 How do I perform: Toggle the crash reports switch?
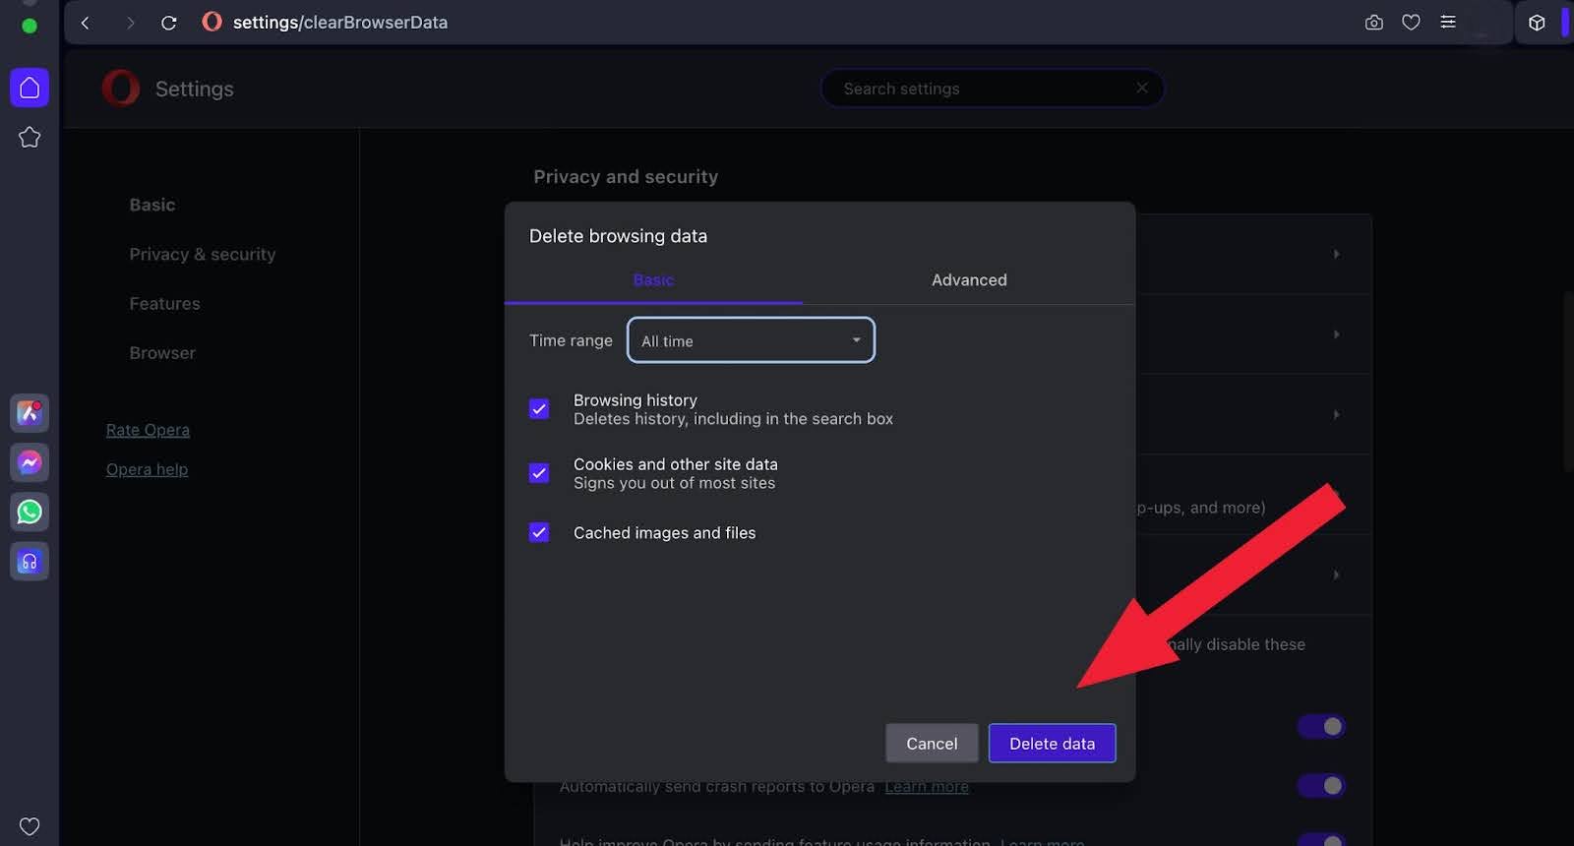[x=1321, y=785]
